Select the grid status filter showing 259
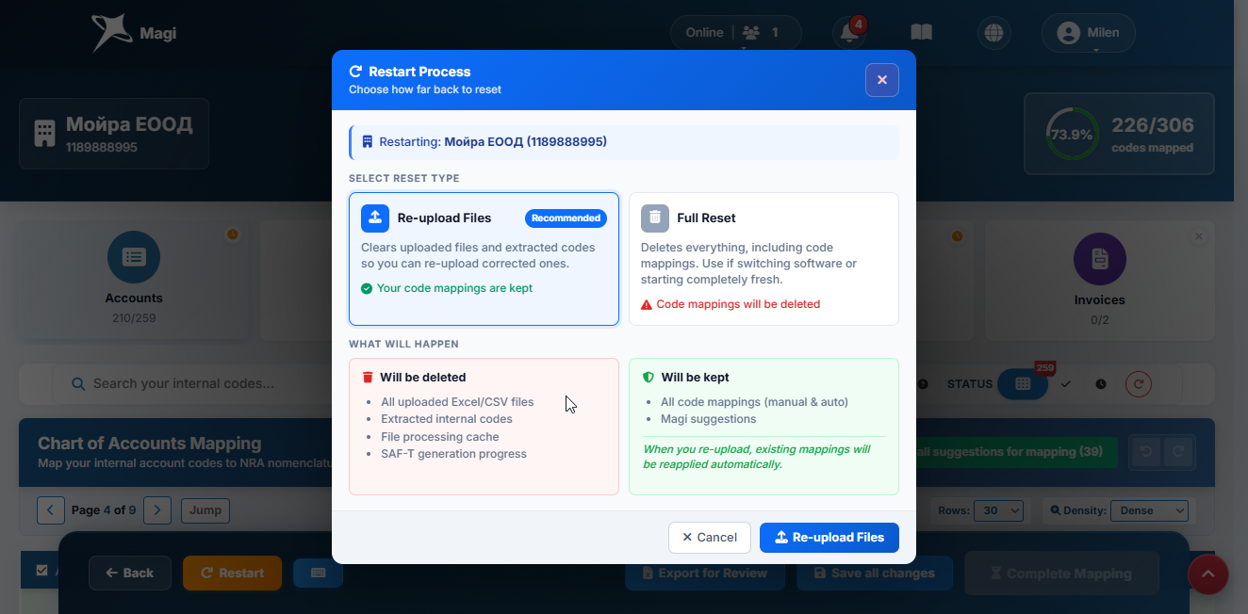 1023,384
